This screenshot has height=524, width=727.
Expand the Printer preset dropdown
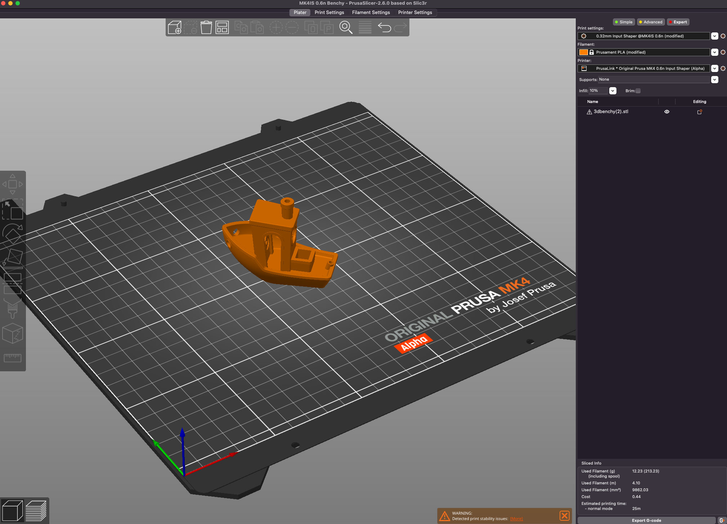pos(715,68)
